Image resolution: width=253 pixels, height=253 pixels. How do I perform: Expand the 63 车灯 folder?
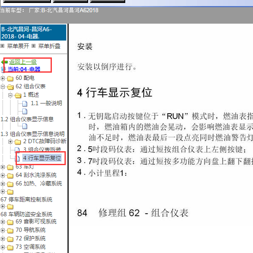click(x=3, y=167)
